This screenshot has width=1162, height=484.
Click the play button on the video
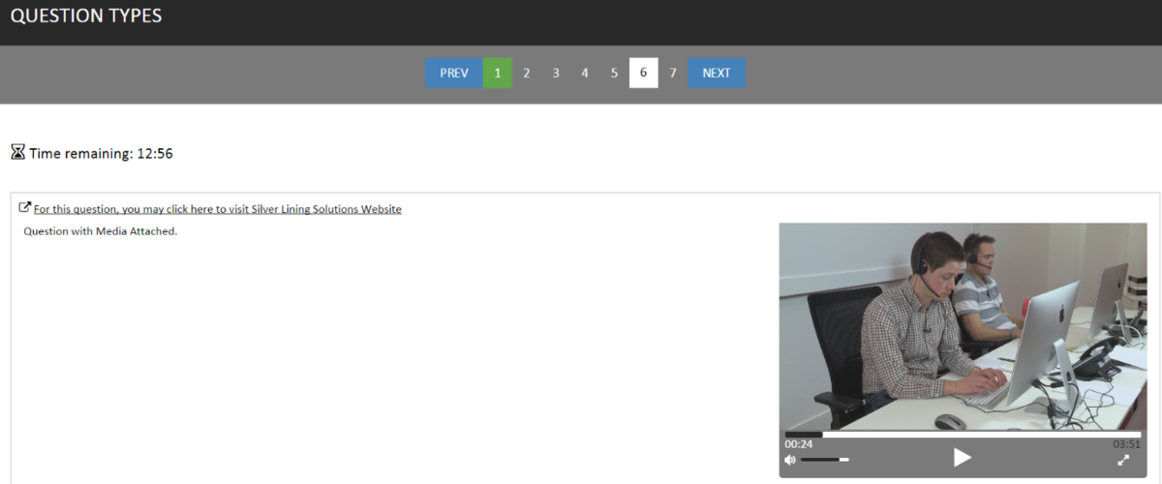(962, 458)
